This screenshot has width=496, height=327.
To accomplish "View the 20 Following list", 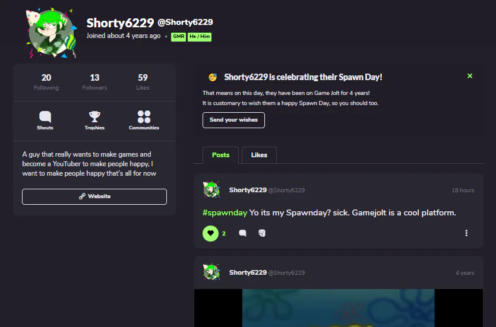I will [46, 82].
